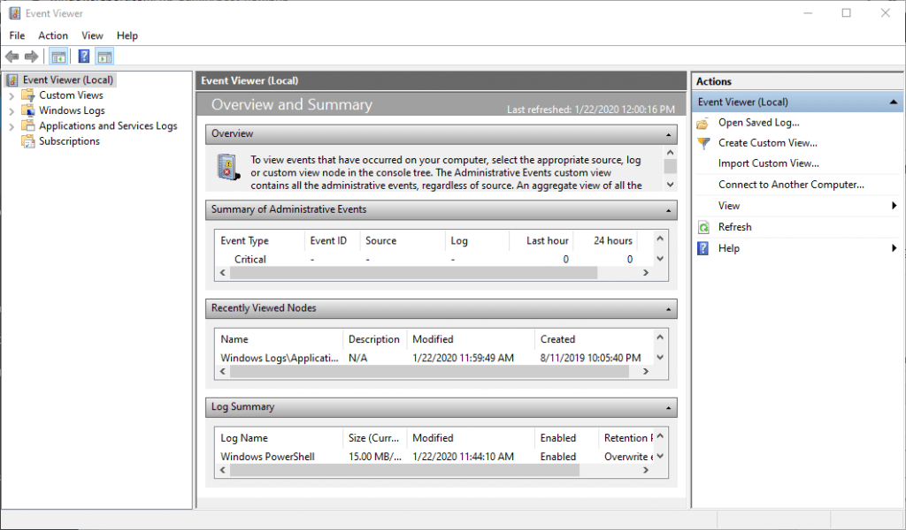This screenshot has height=530, width=906.
Task: Collapse the Overview section
Action: tap(670, 134)
